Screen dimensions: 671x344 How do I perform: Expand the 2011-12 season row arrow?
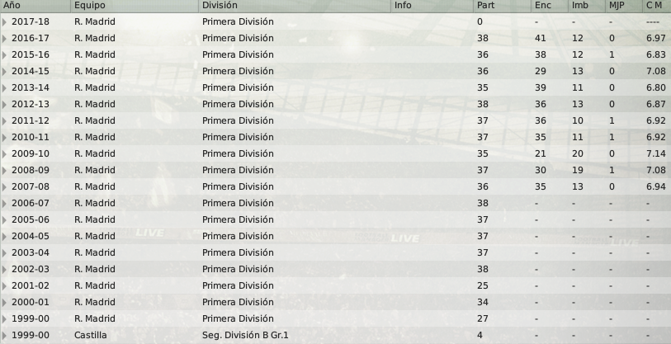pyautogui.click(x=4, y=121)
